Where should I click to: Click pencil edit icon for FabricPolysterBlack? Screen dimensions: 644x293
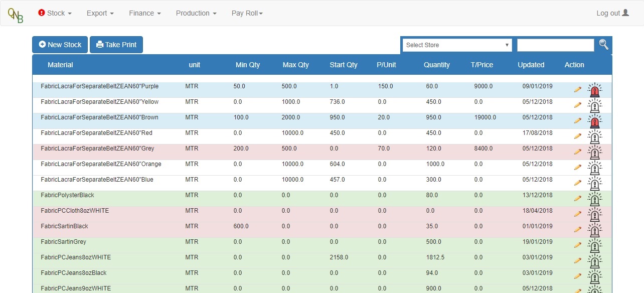coord(577,199)
